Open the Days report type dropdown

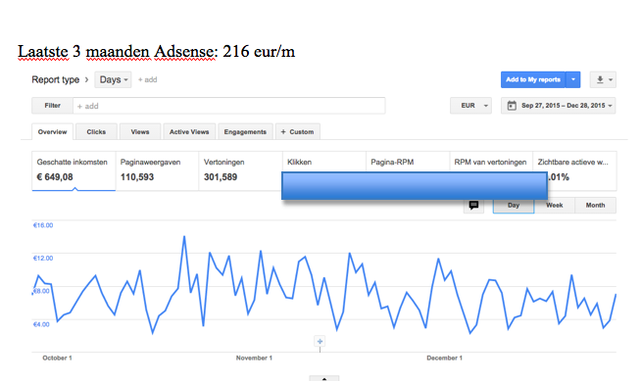click(x=114, y=79)
